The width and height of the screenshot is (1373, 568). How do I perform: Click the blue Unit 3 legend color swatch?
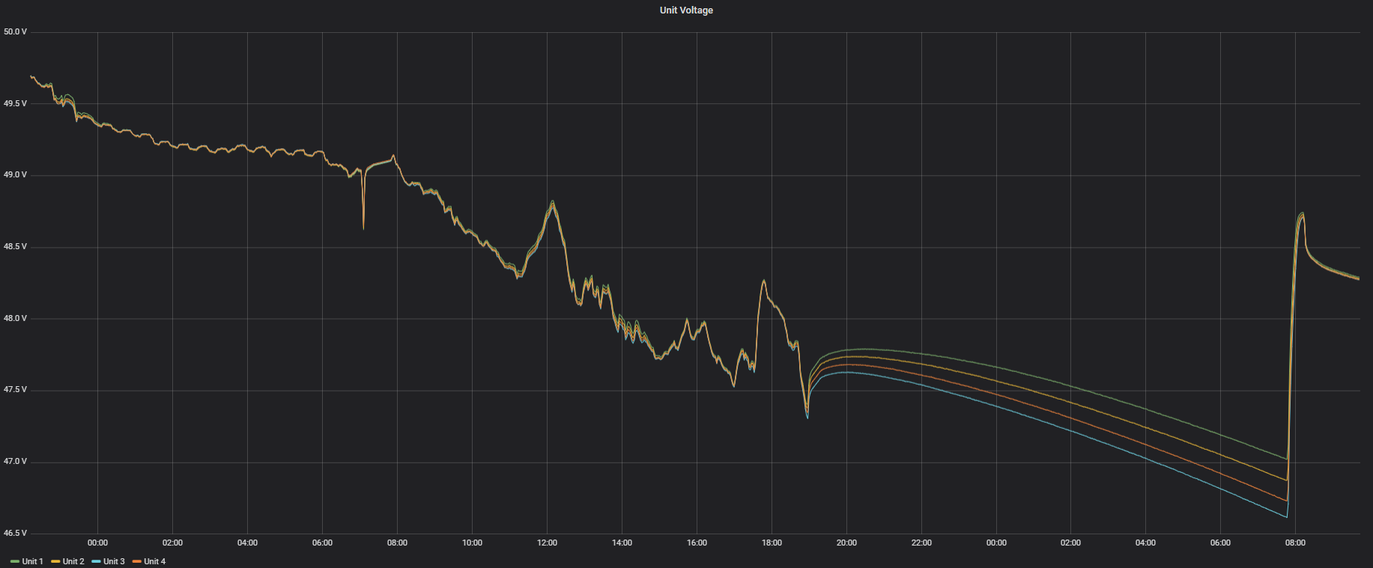click(96, 561)
